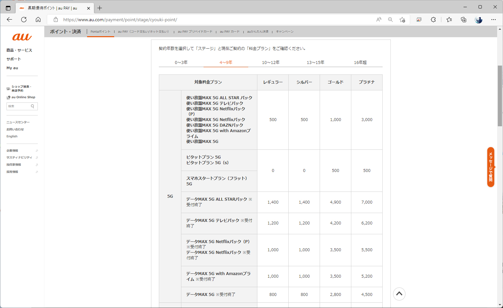This screenshot has height=308, width=503.
Task: Open the tab actions menu icon
Action: click(8, 8)
